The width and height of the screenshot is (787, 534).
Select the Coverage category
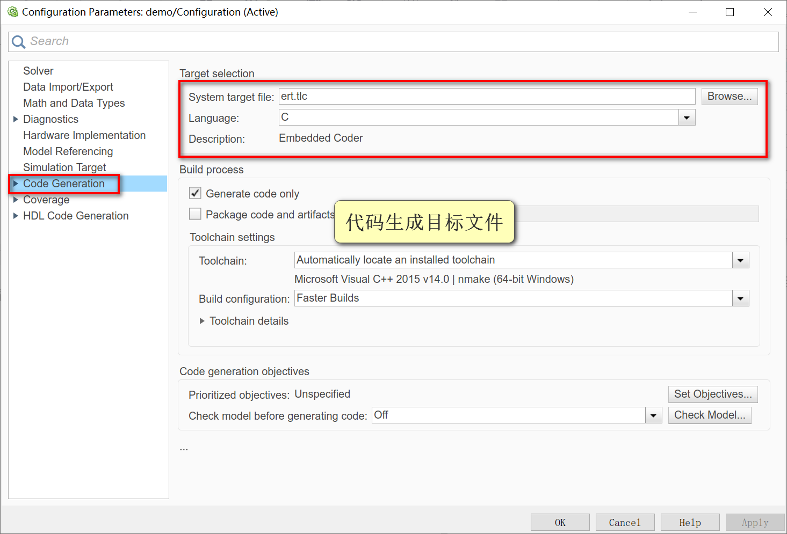click(46, 200)
